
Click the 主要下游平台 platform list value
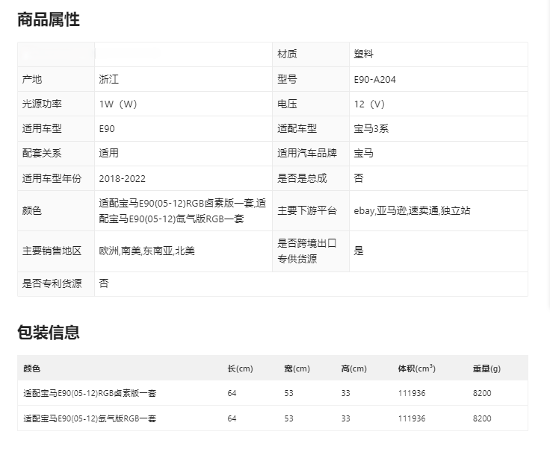[412, 210]
